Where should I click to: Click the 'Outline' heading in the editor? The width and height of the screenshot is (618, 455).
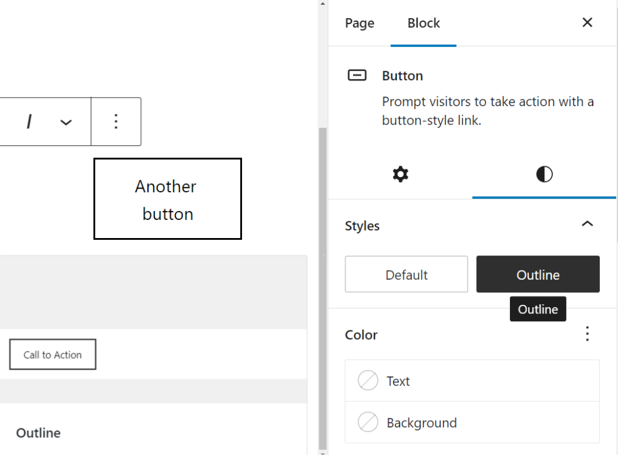click(x=38, y=433)
